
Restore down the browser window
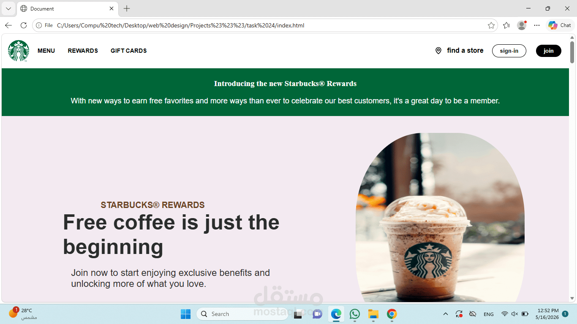point(548,8)
